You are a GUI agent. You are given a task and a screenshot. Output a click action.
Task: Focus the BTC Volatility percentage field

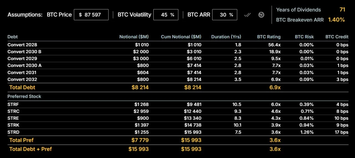click(x=166, y=15)
